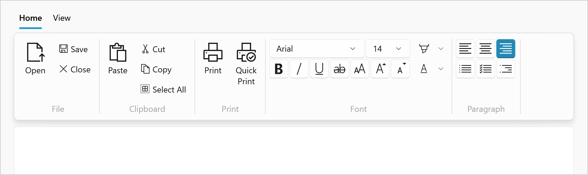Expand the Arial font family dropdown
This screenshot has width=588, height=175.
pos(353,49)
